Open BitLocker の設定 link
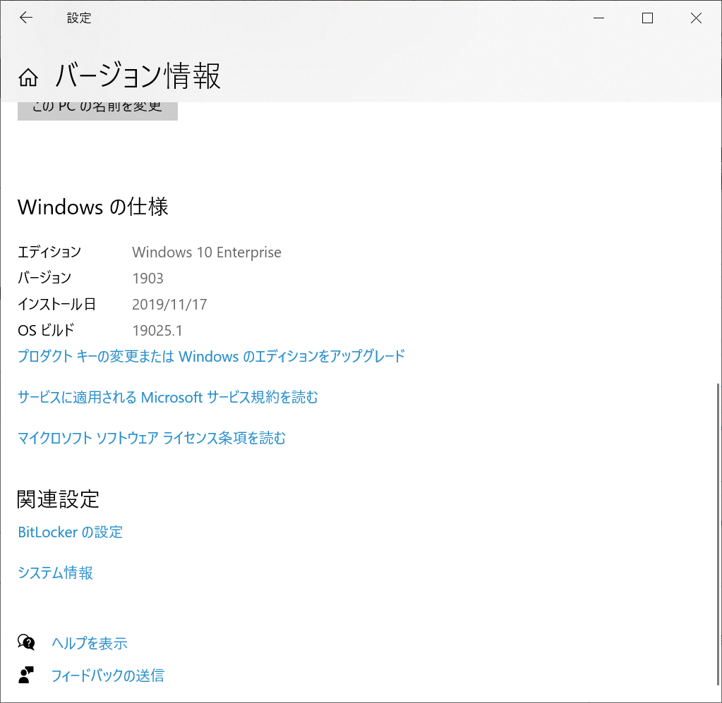The height and width of the screenshot is (703, 722). tap(70, 532)
